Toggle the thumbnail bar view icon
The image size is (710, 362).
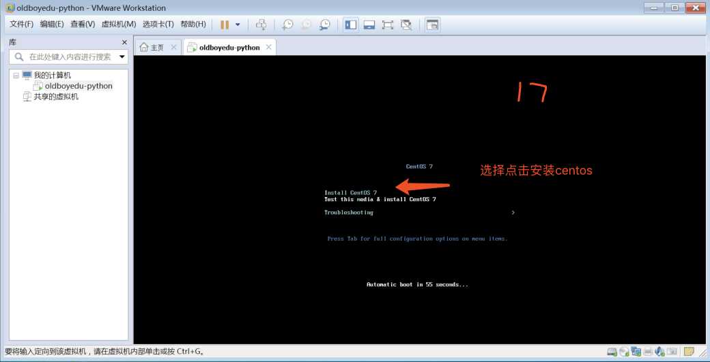(369, 25)
